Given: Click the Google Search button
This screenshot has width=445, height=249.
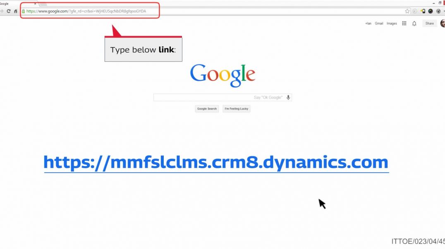Looking at the screenshot, I should click(x=207, y=109).
